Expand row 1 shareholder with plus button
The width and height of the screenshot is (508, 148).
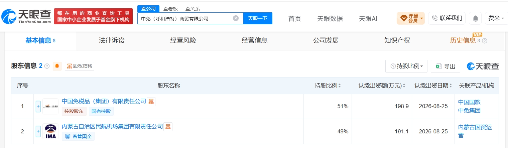pos(38,106)
